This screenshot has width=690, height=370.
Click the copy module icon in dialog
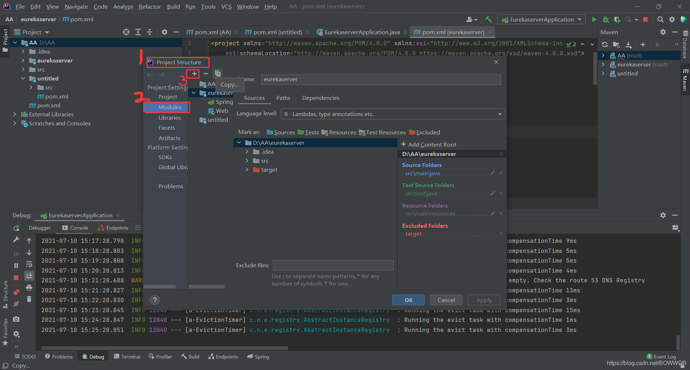[218, 74]
